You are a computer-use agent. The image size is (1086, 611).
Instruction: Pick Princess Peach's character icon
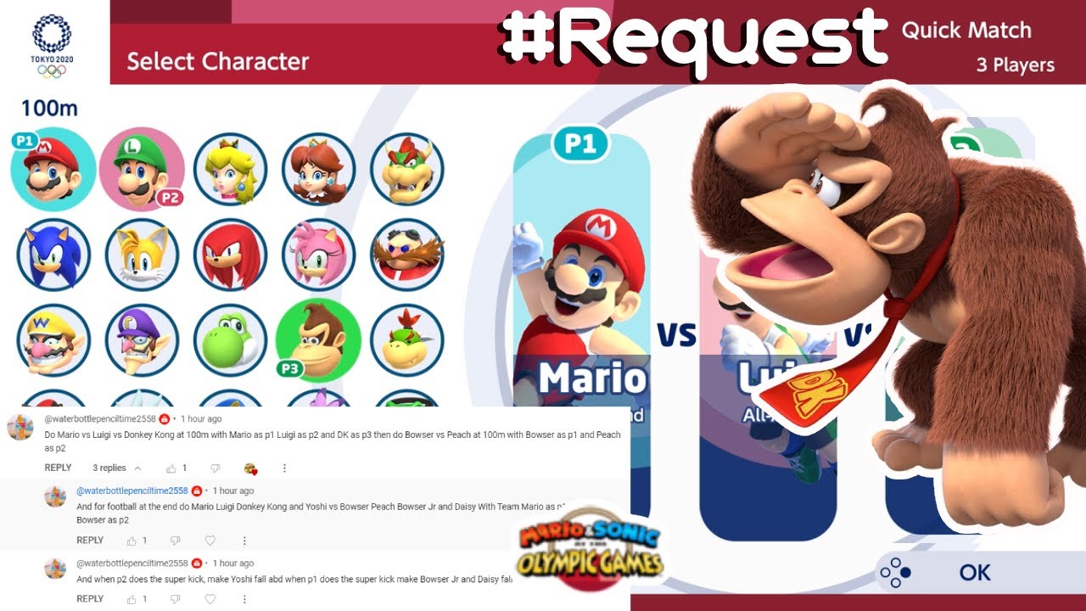tap(230, 169)
